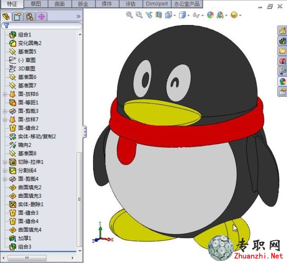Click the Section View icon
This screenshot has height=263, width=287.
tap(159, 15)
